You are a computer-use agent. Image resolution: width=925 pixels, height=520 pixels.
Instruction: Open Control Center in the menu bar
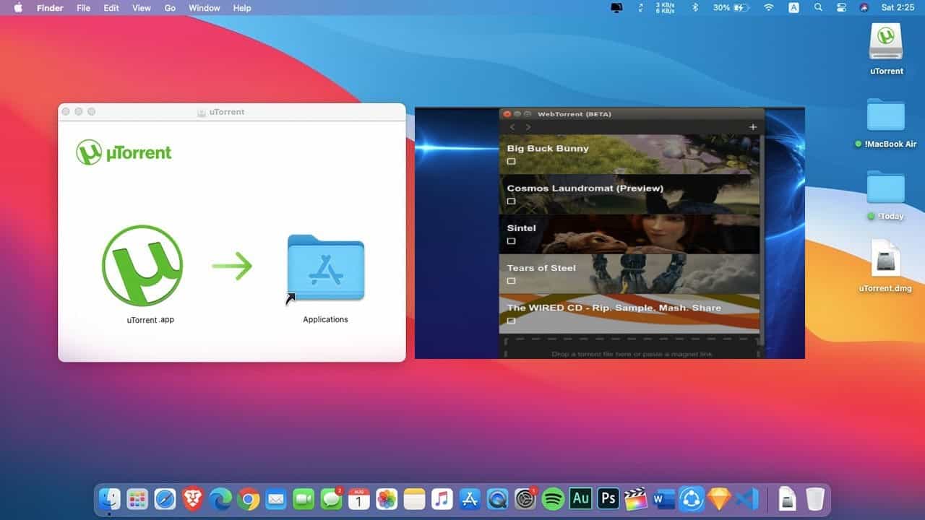(841, 8)
